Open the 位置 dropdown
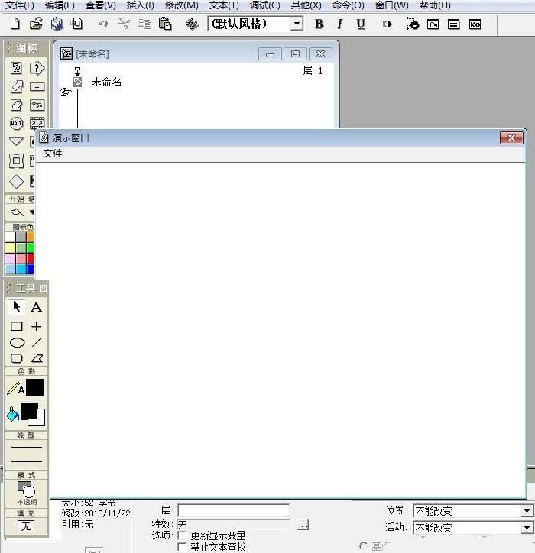Image resolution: width=535 pixels, height=553 pixels. pyautogui.click(x=527, y=511)
